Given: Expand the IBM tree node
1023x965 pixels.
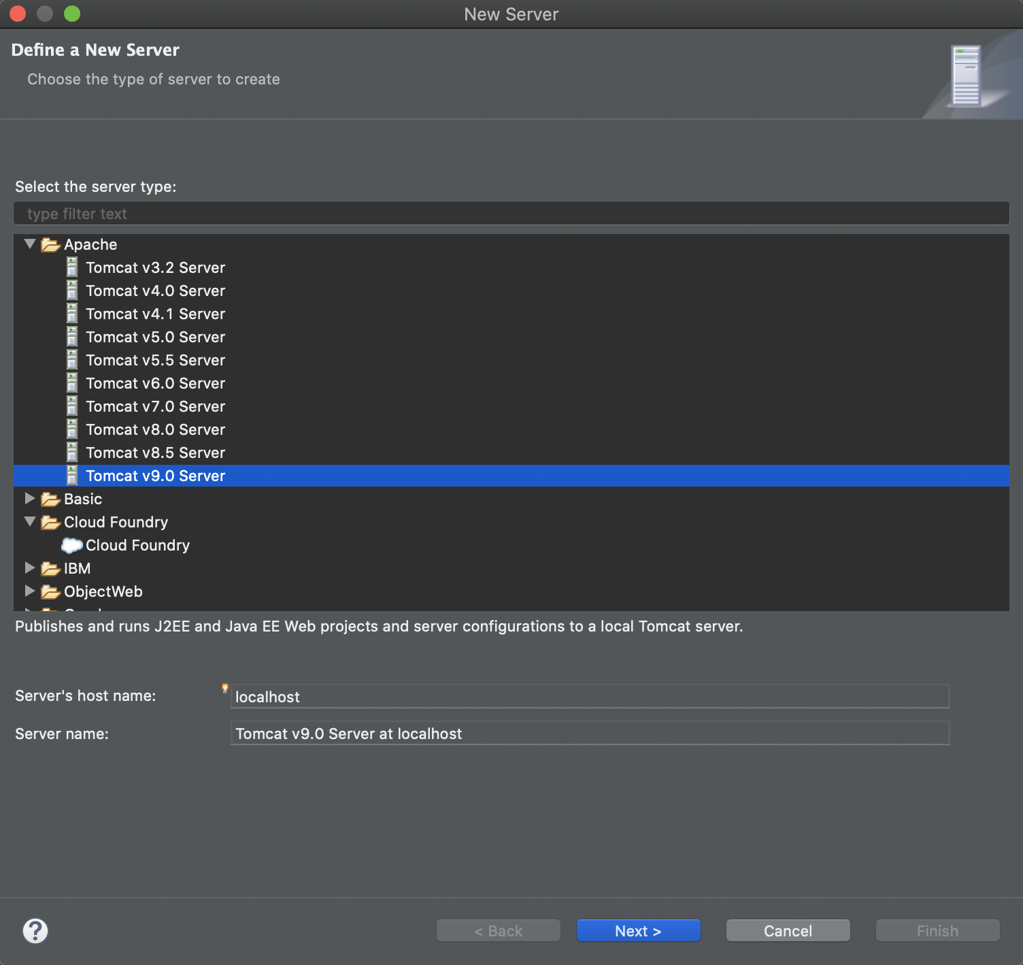Looking at the screenshot, I should click(30, 568).
